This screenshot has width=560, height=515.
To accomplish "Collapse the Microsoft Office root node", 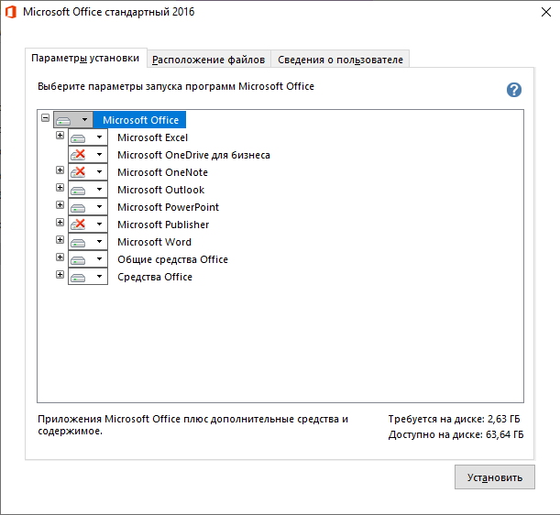I will click(45, 118).
